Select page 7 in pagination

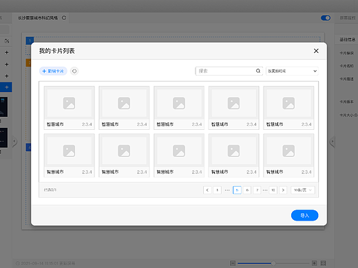[x=257, y=190]
